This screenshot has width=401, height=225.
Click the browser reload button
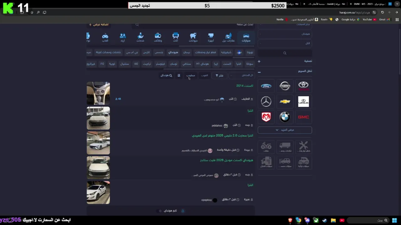coord(382,12)
